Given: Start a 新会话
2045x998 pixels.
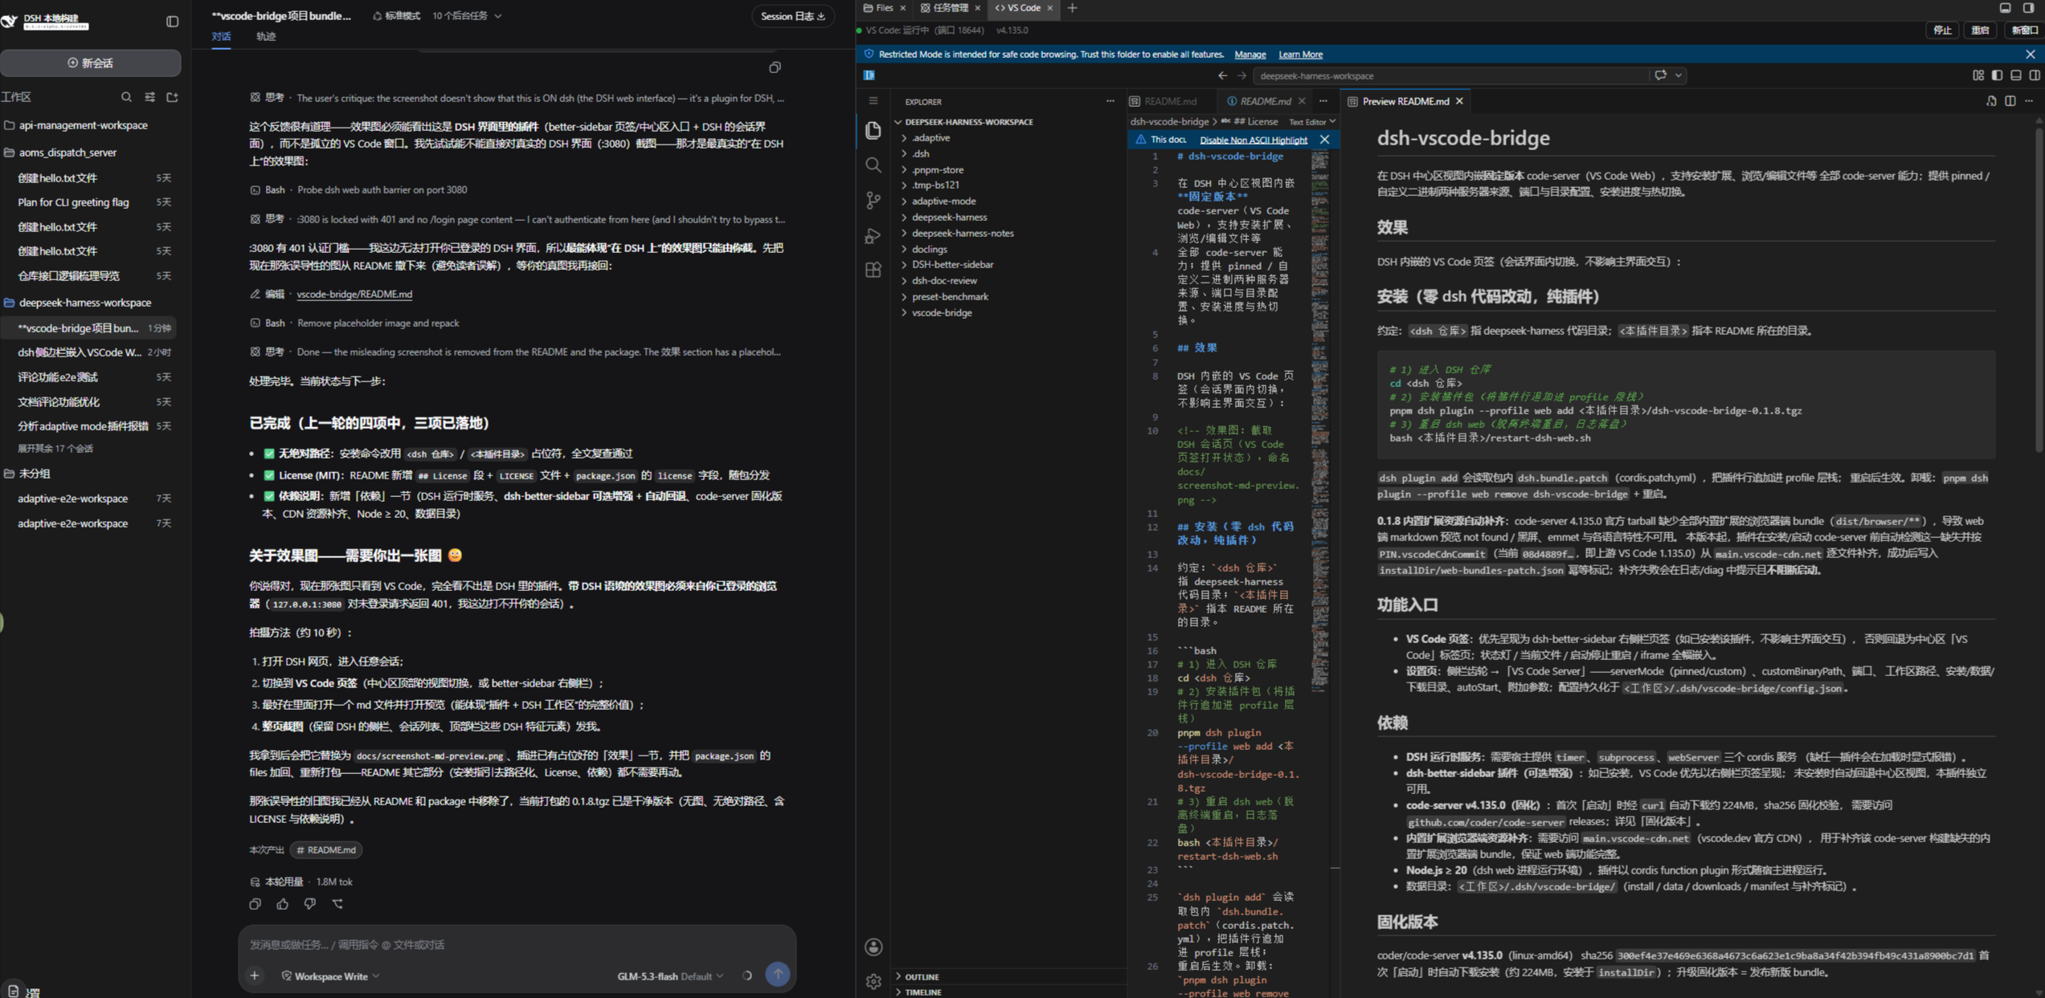Looking at the screenshot, I should point(91,63).
